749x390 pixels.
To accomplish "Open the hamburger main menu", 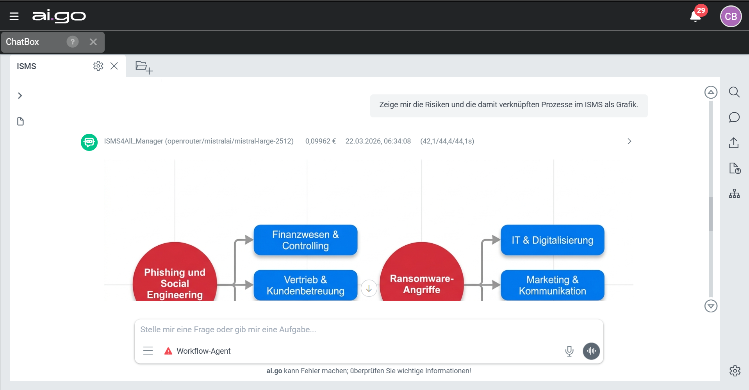I will [14, 16].
